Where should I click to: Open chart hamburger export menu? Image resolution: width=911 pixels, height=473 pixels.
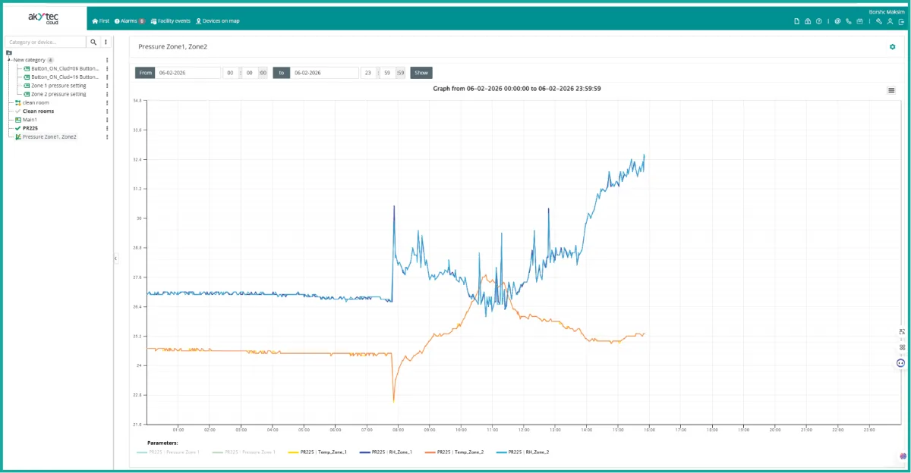(891, 90)
